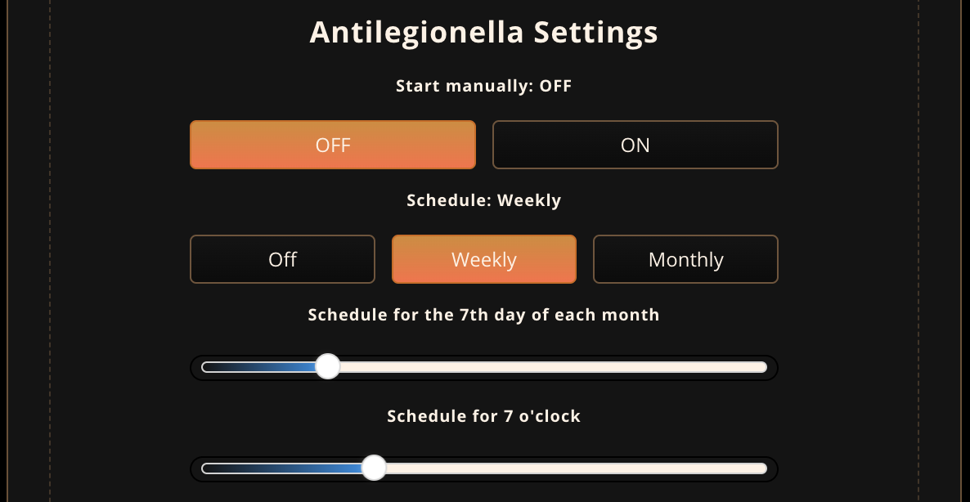This screenshot has width=970, height=502.
Task: Switch schedule to Monthly
Action: click(685, 259)
